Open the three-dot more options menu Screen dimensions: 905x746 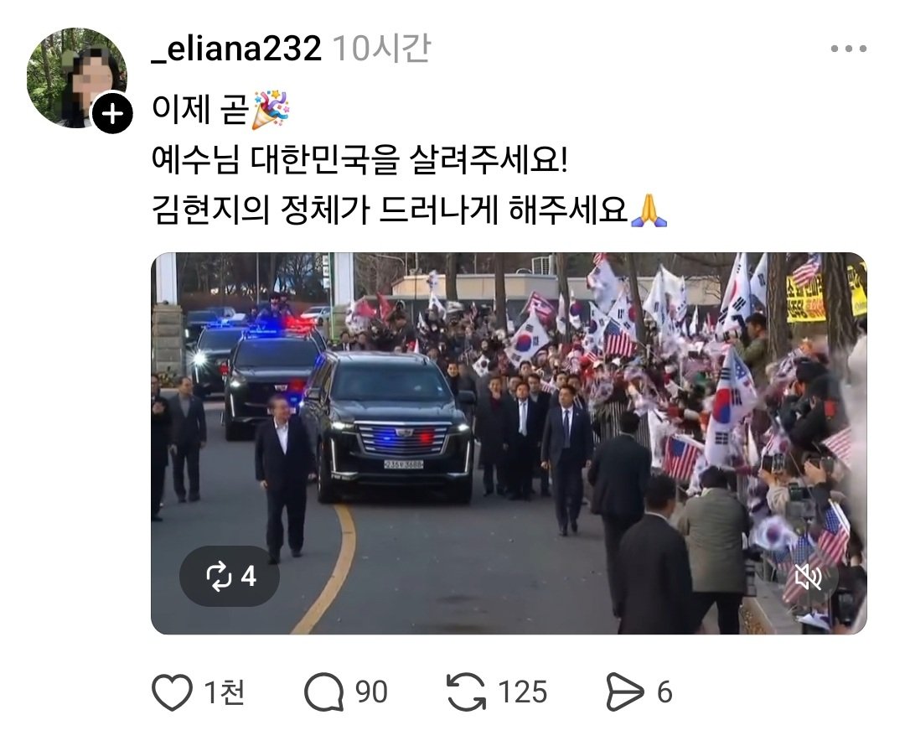coord(848,49)
